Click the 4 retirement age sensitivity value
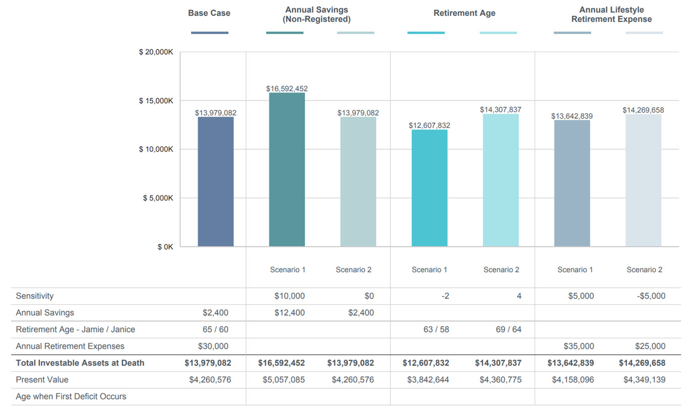Viewport: 696px width, 409px height. click(x=519, y=296)
